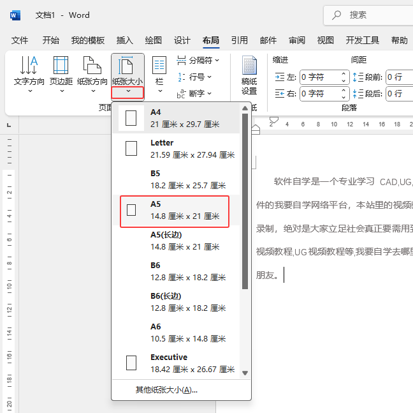Select the Layout (布局) tab

click(x=211, y=40)
